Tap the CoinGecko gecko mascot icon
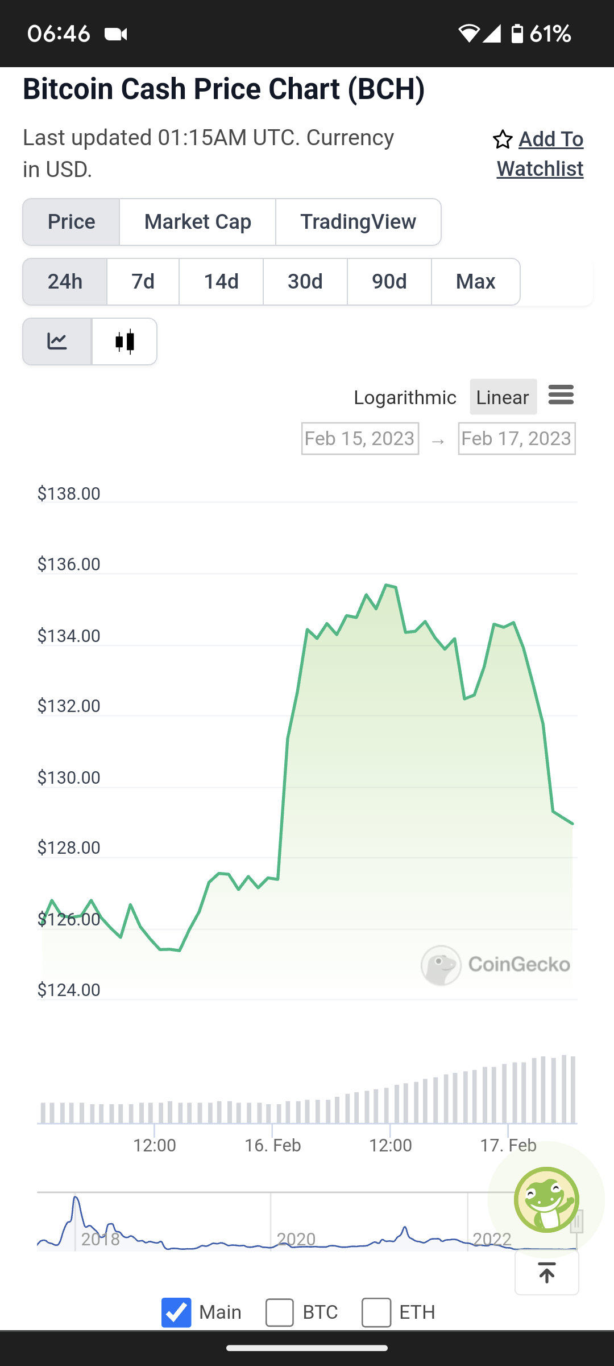 pos(546,1199)
